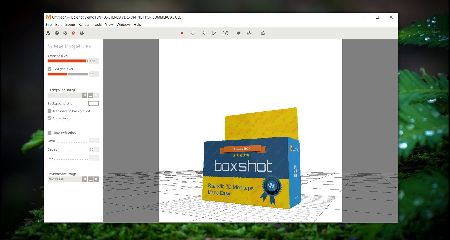
Task: Click the fit-to-view tool icon
Action: [x=225, y=33]
